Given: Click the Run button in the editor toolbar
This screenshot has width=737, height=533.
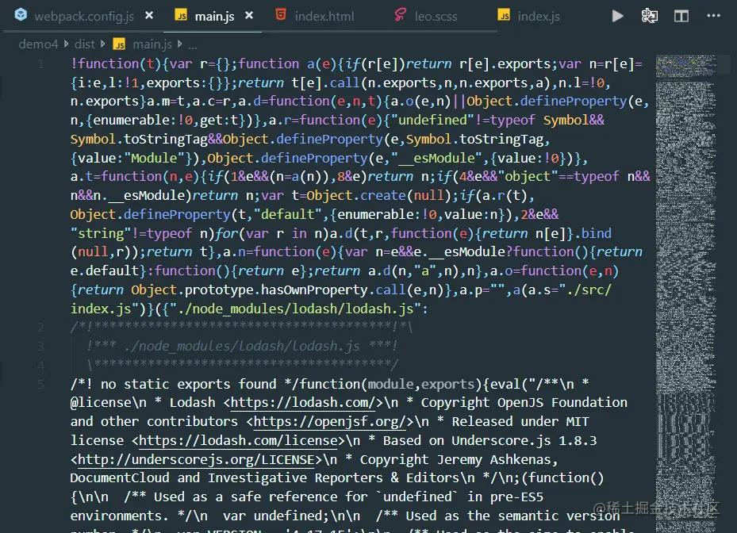Looking at the screenshot, I should coord(618,15).
